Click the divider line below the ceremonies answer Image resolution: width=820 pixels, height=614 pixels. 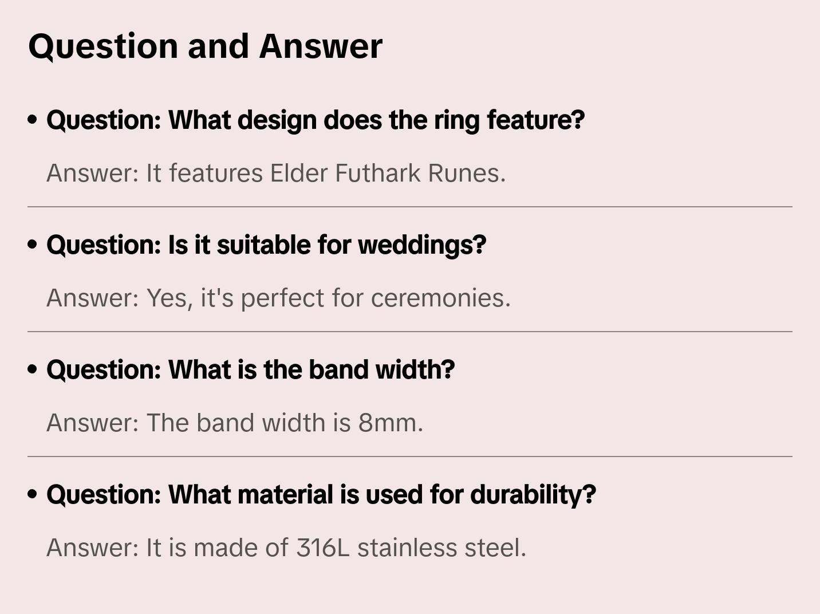click(410, 332)
